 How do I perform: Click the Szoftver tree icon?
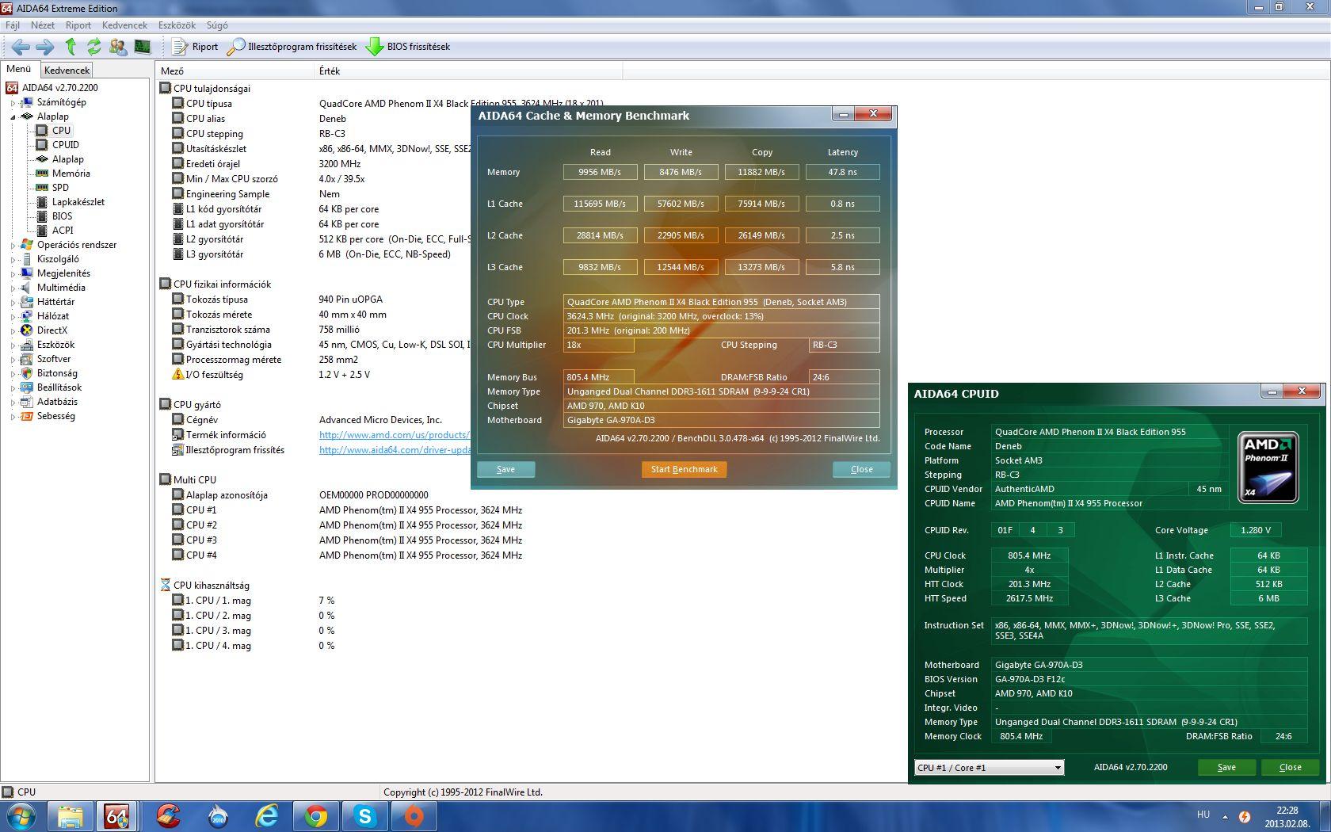[27, 359]
